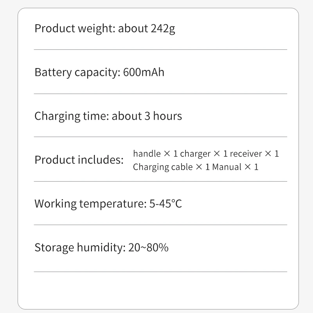Click the "Product includes:" label
Viewport: 313px width, 313px height.
click(x=79, y=160)
